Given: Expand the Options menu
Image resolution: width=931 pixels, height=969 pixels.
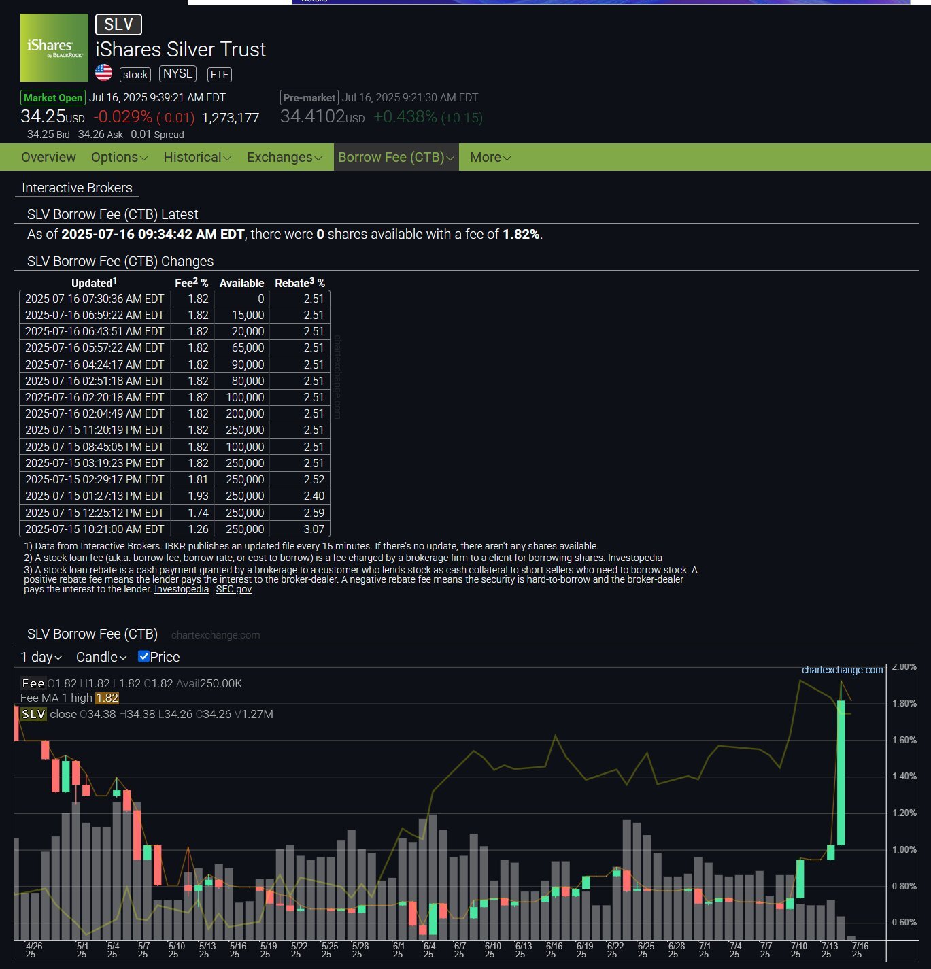Looking at the screenshot, I should tap(119, 157).
